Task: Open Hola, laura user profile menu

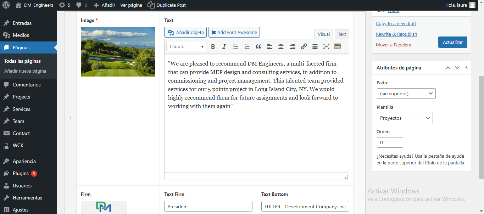Action: point(460,5)
